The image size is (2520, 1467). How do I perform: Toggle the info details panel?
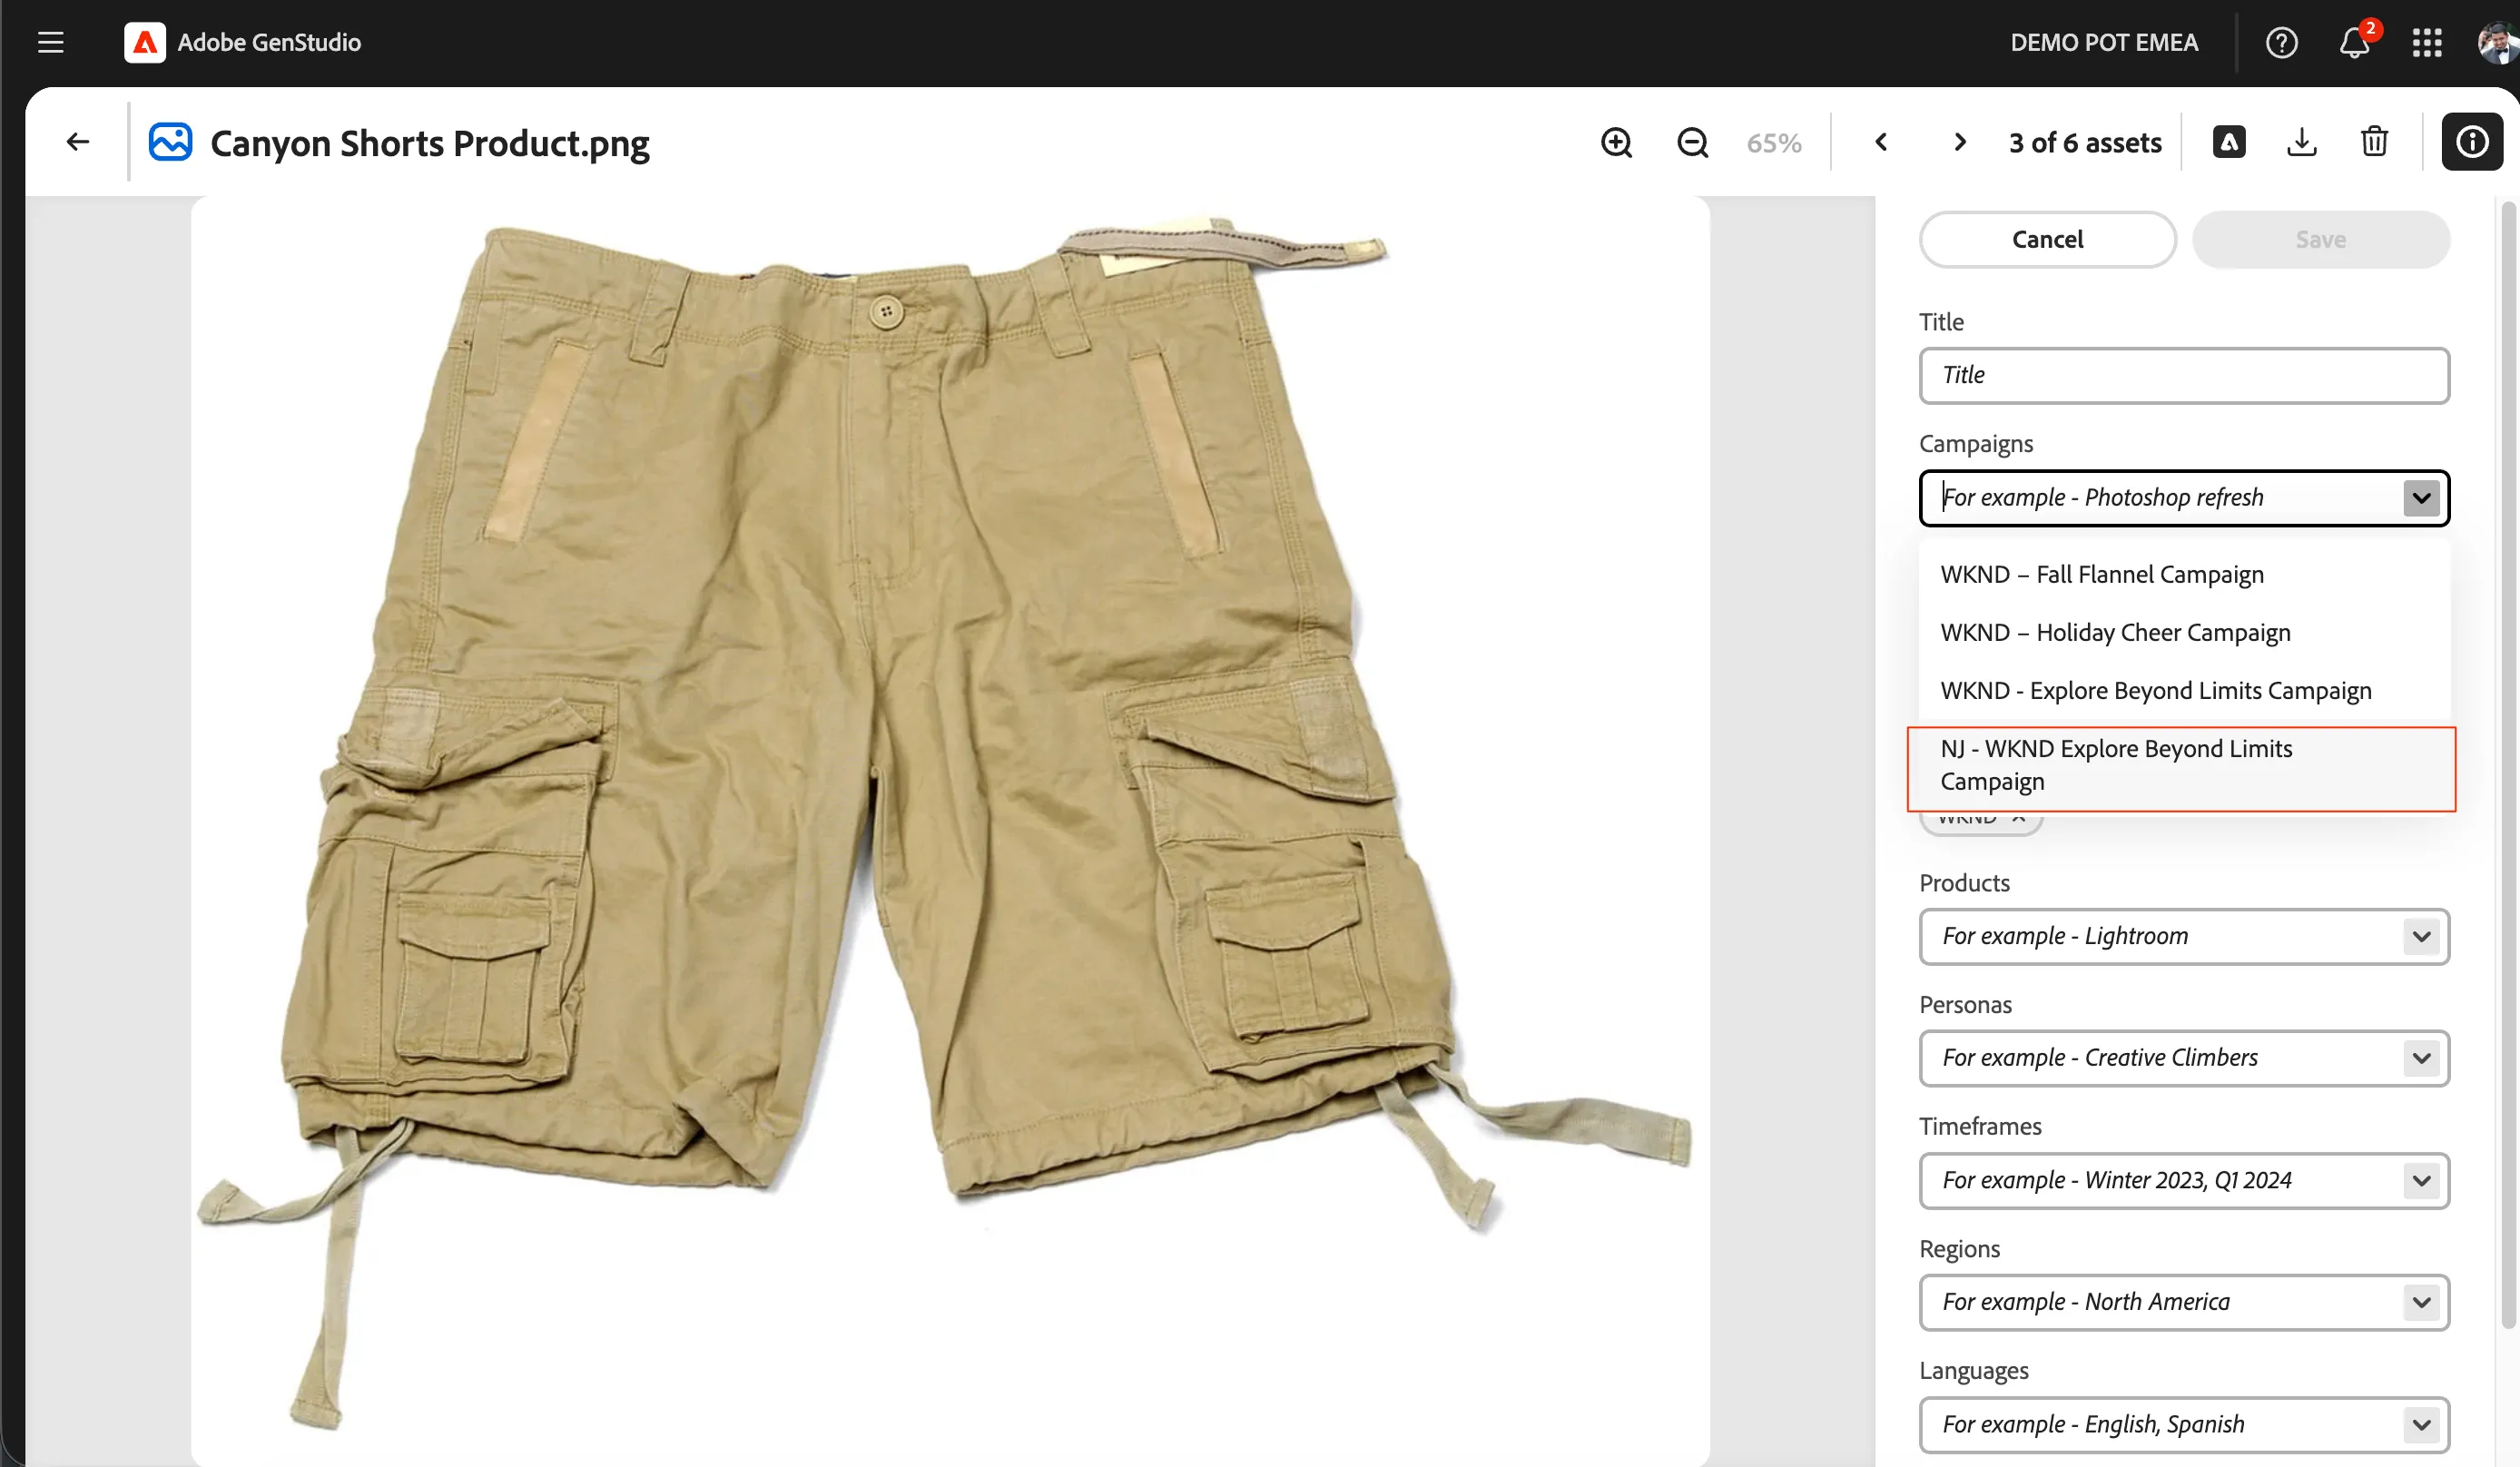2472,142
